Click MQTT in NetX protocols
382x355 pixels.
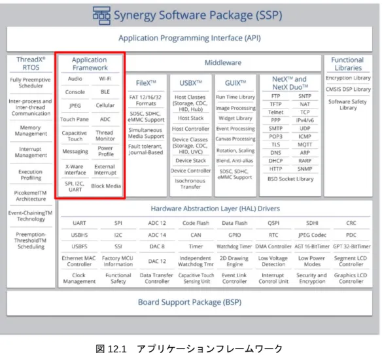pyautogui.click(x=305, y=144)
